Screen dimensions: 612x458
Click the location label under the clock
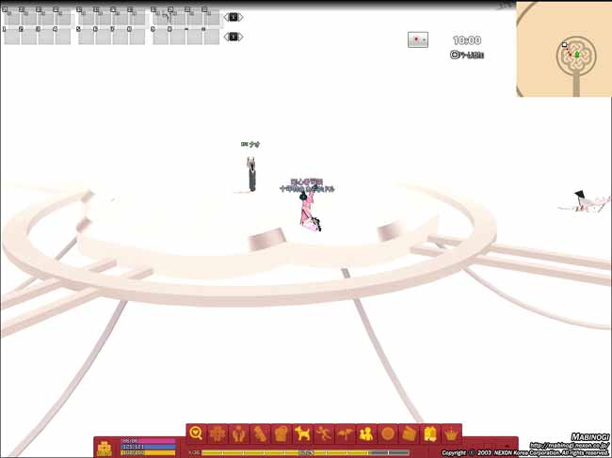[x=467, y=55]
